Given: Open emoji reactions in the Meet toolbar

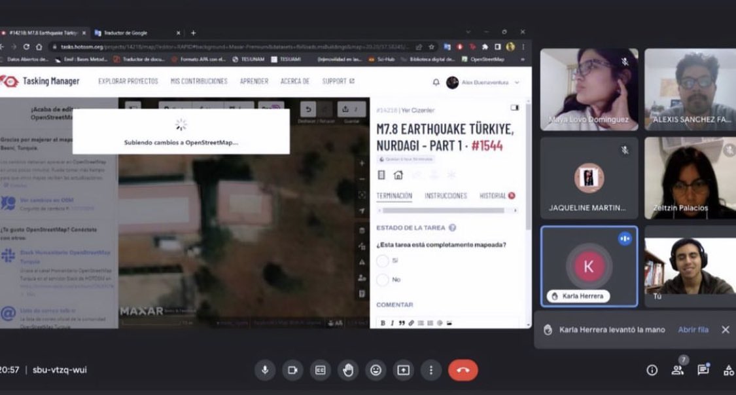Looking at the screenshot, I should (x=375, y=369).
